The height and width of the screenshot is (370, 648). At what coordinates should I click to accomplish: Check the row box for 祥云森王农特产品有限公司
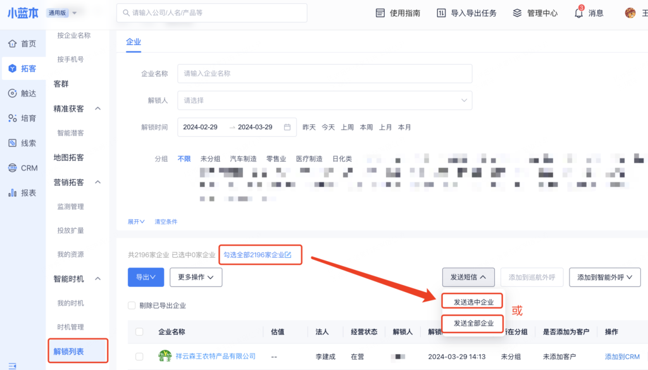[x=139, y=357]
